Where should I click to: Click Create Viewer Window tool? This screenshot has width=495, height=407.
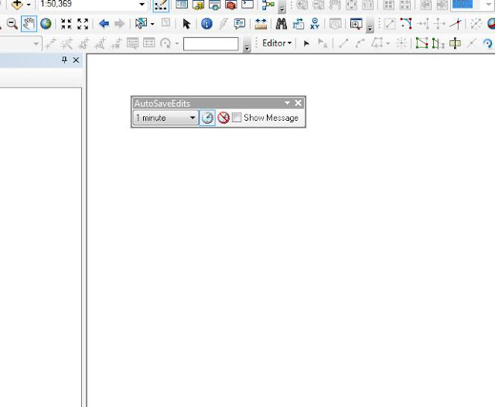356,24
